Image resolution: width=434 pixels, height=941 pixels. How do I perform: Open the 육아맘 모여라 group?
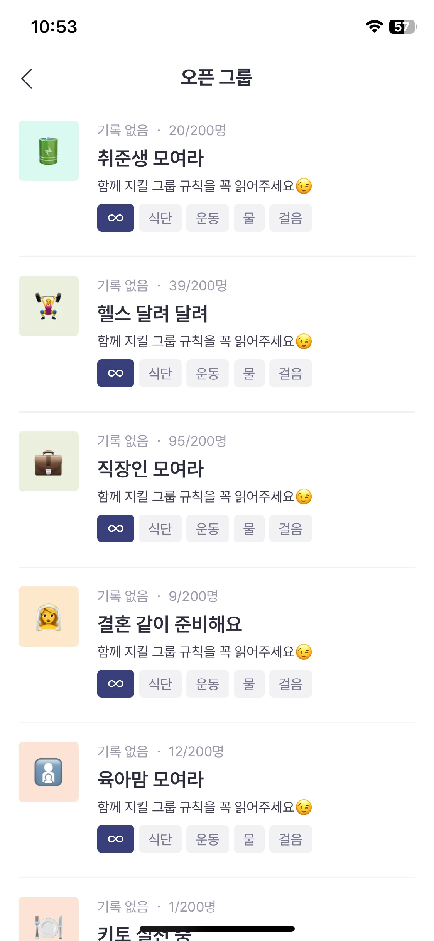point(150,780)
